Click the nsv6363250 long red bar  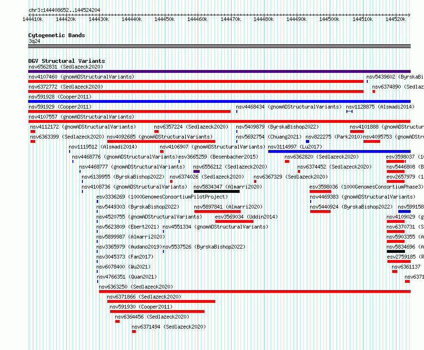pos(255,291)
